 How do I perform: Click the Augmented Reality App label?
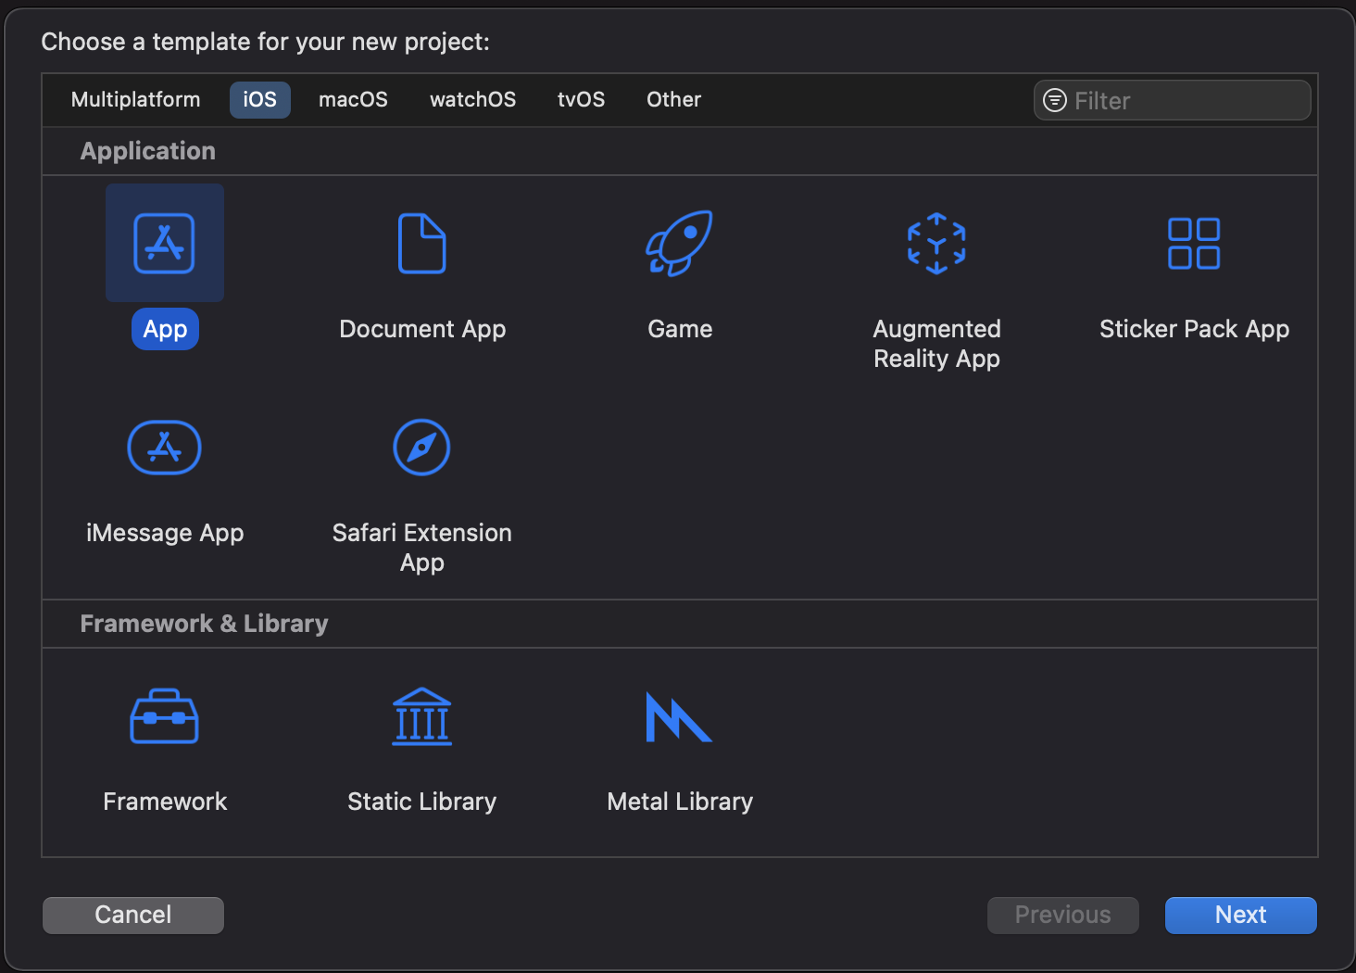pos(936,344)
